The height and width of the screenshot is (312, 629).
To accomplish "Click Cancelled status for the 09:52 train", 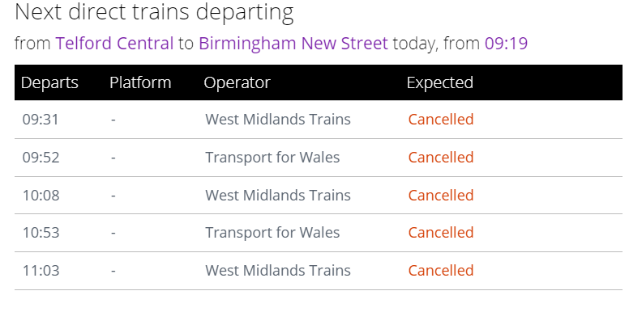I will [441, 158].
